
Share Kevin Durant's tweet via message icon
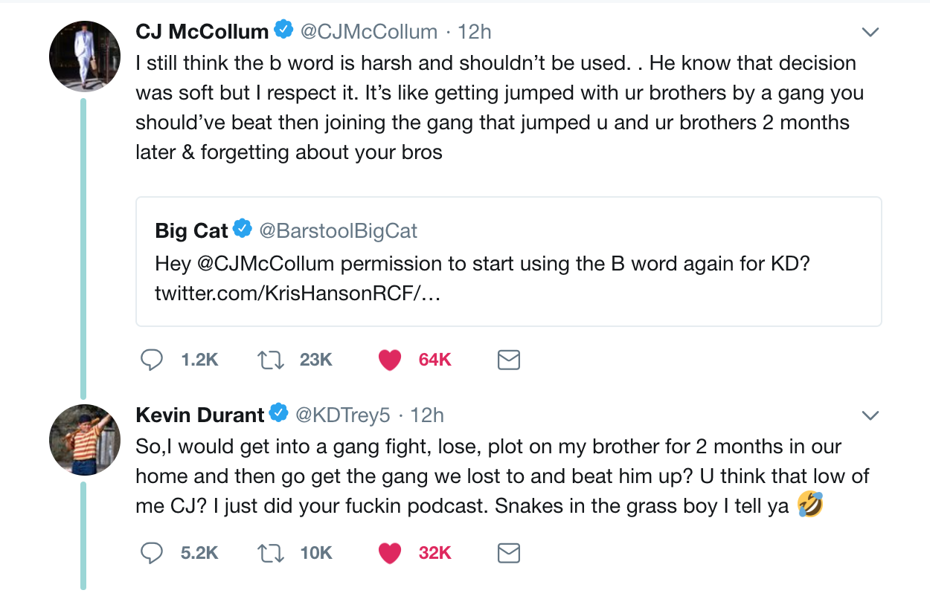508,554
